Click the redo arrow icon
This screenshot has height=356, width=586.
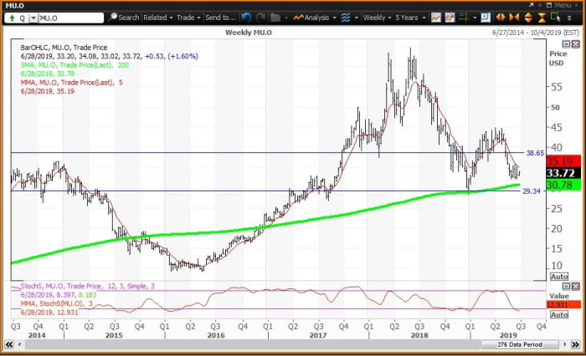point(260,17)
